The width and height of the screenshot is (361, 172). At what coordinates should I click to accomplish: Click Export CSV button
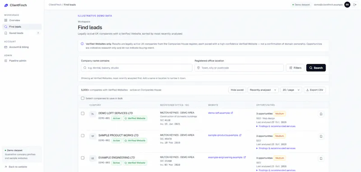tap(315, 90)
